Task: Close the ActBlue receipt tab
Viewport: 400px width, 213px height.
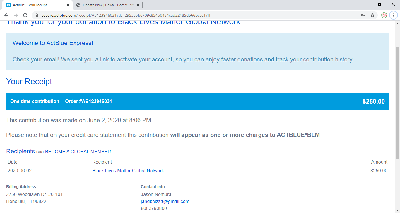Action: [x=68, y=5]
